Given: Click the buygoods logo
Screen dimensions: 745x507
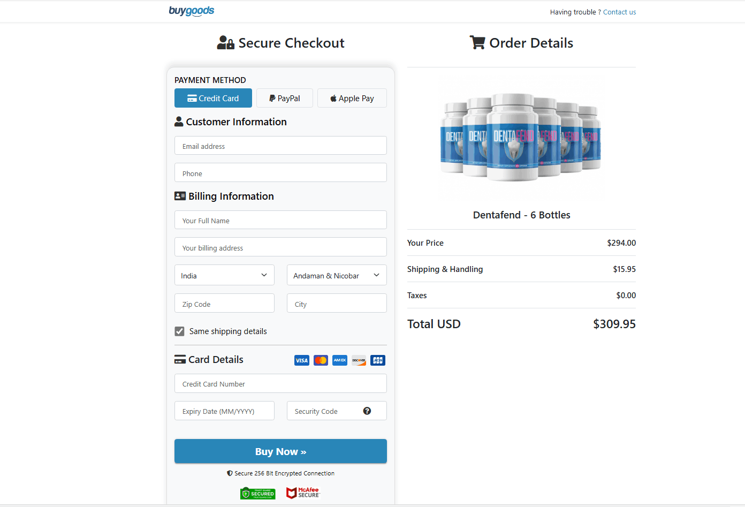Looking at the screenshot, I should pos(191,11).
